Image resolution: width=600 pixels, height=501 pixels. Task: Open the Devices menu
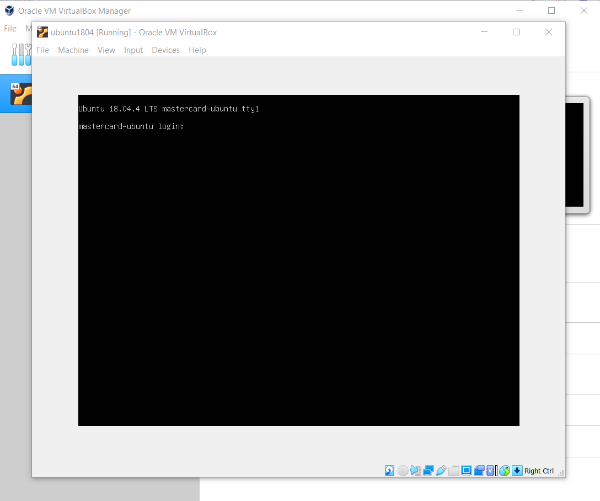tap(165, 50)
